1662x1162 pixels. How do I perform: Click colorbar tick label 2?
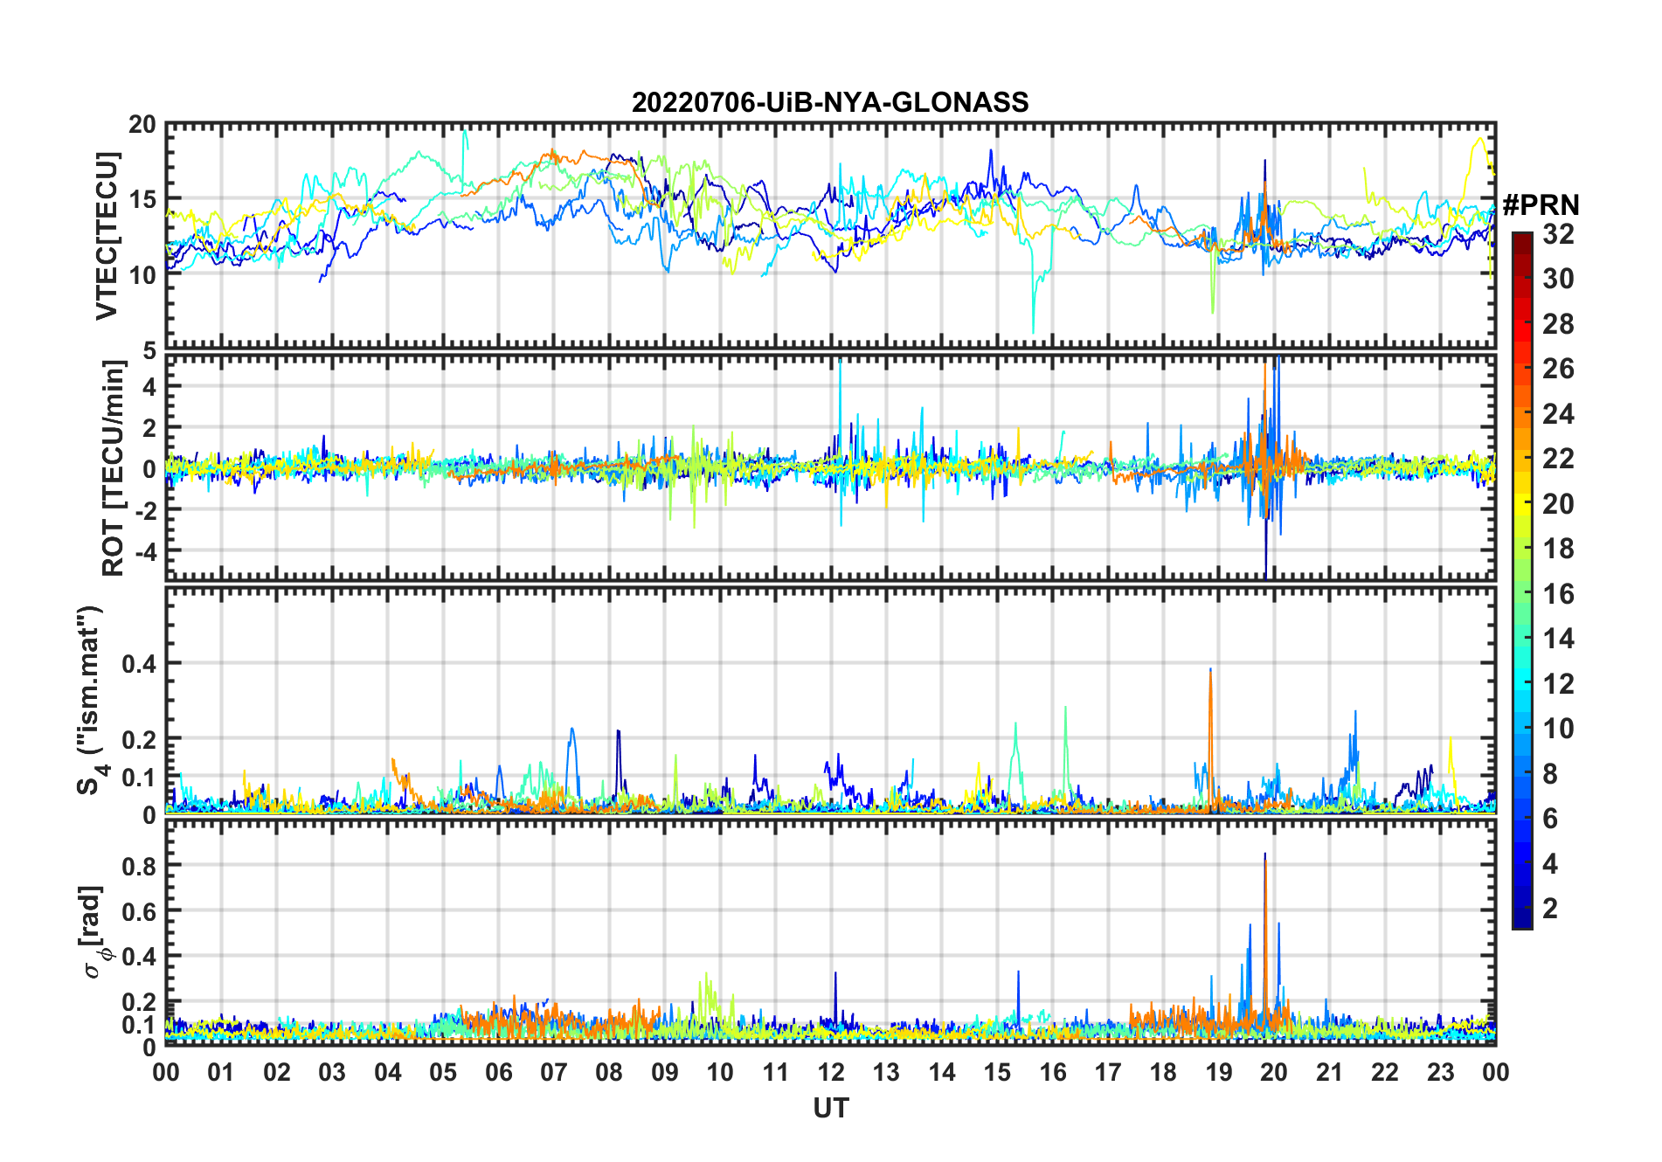click(x=1550, y=909)
